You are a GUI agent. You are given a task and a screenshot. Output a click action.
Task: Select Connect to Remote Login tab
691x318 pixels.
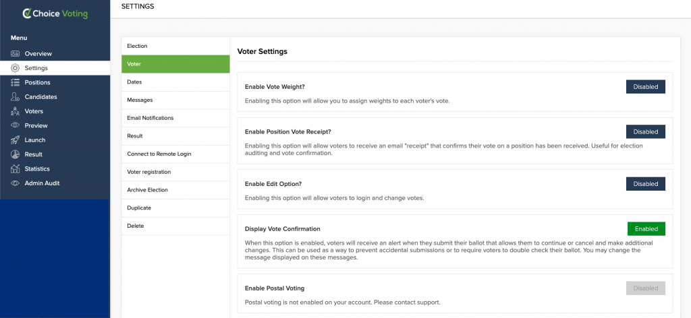pos(175,154)
